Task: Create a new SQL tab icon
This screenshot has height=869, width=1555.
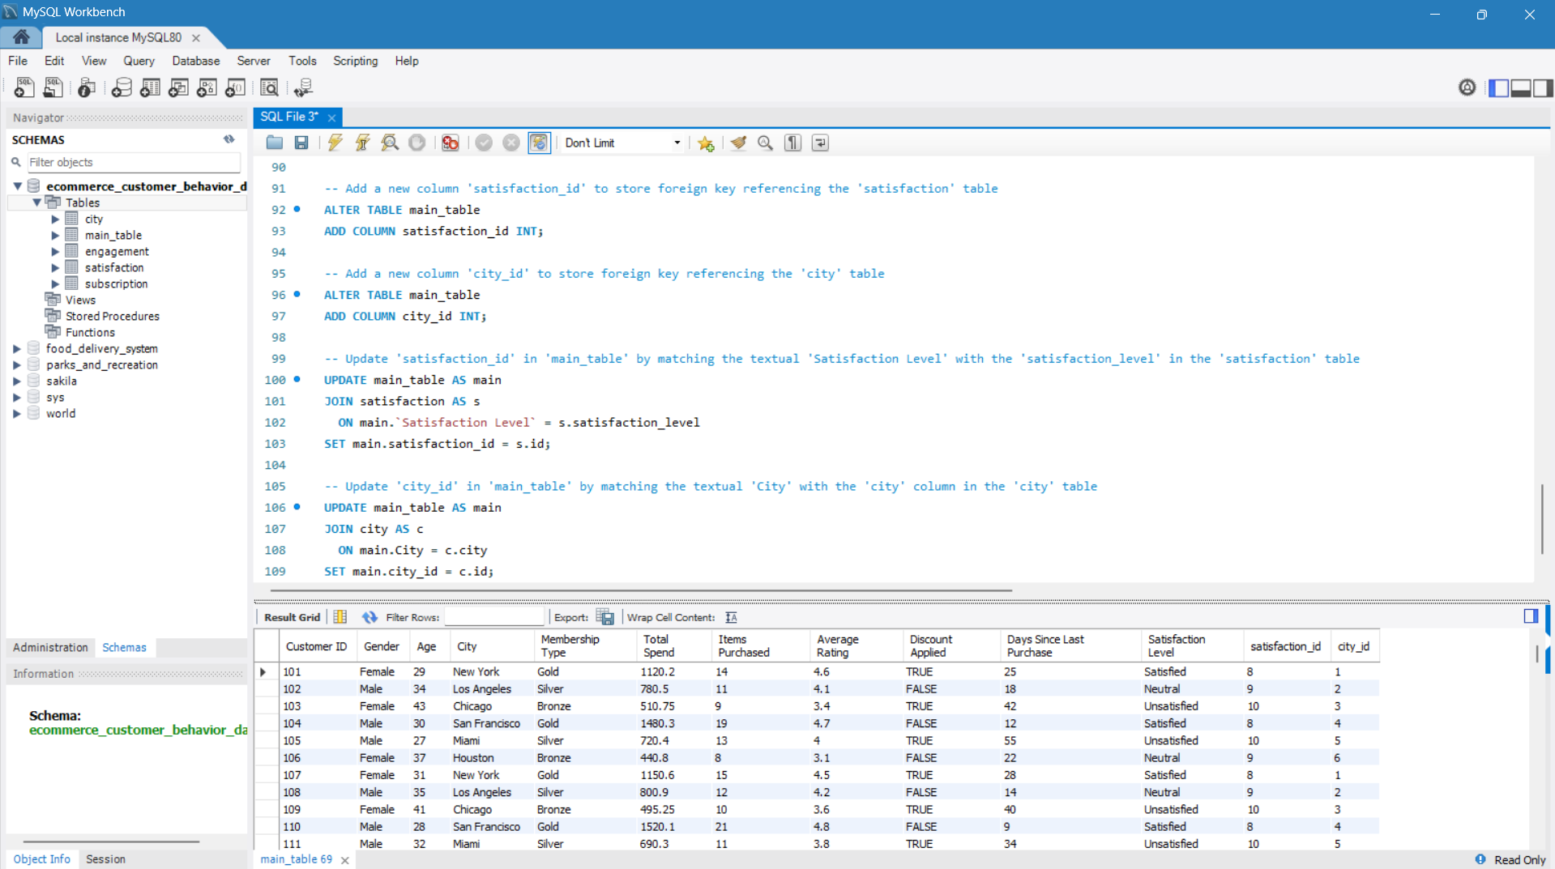Action: pos(24,87)
